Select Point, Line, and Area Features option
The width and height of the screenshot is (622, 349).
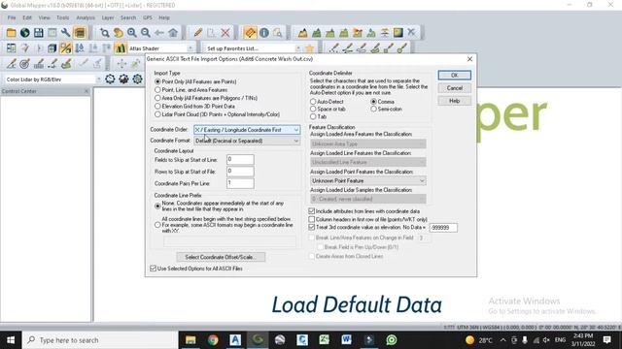pyautogui.click(x=157, y=90)
